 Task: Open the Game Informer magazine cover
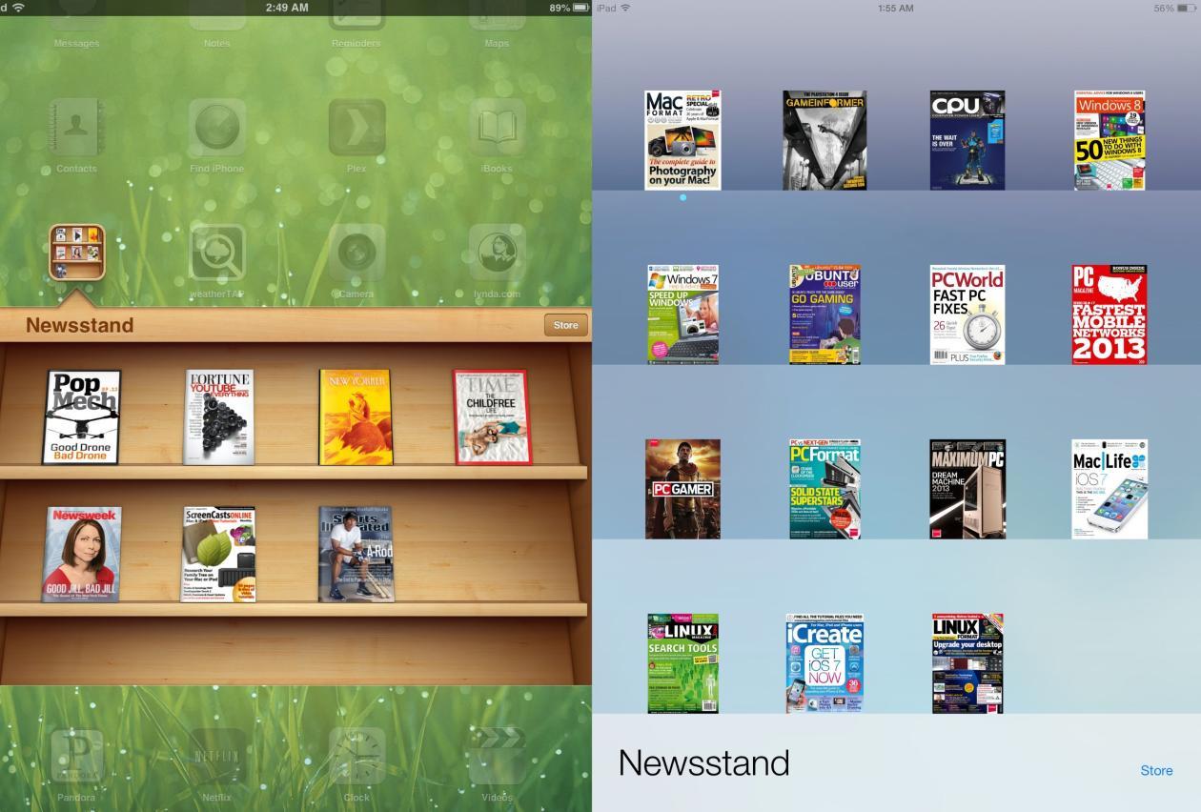click(824, 140)
